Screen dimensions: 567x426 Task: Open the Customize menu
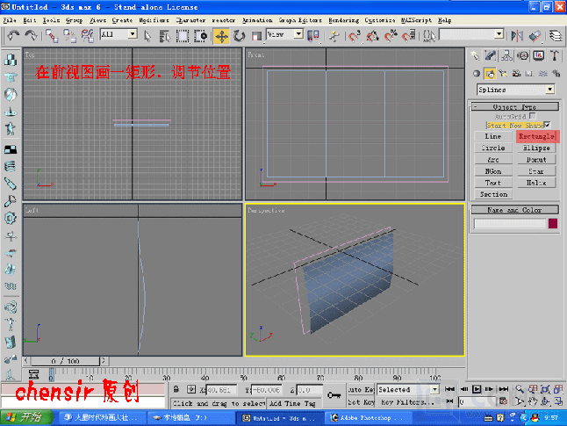point(380,20)
